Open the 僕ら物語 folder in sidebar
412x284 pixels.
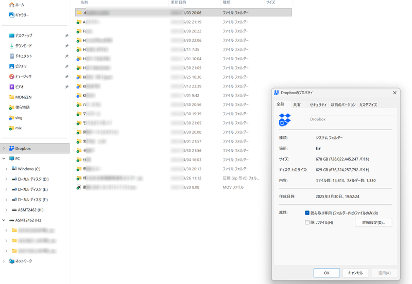coord(19,108)
